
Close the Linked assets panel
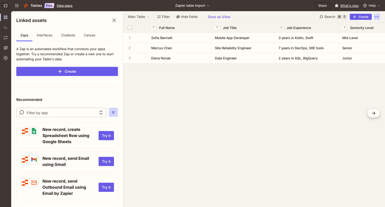point(114,20)
